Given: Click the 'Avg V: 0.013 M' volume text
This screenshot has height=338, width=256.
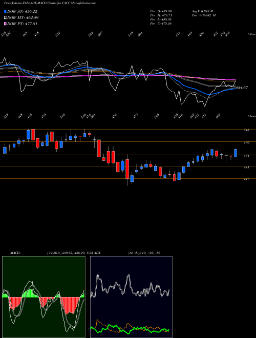Looking at the screenshot, I should 202,11.
